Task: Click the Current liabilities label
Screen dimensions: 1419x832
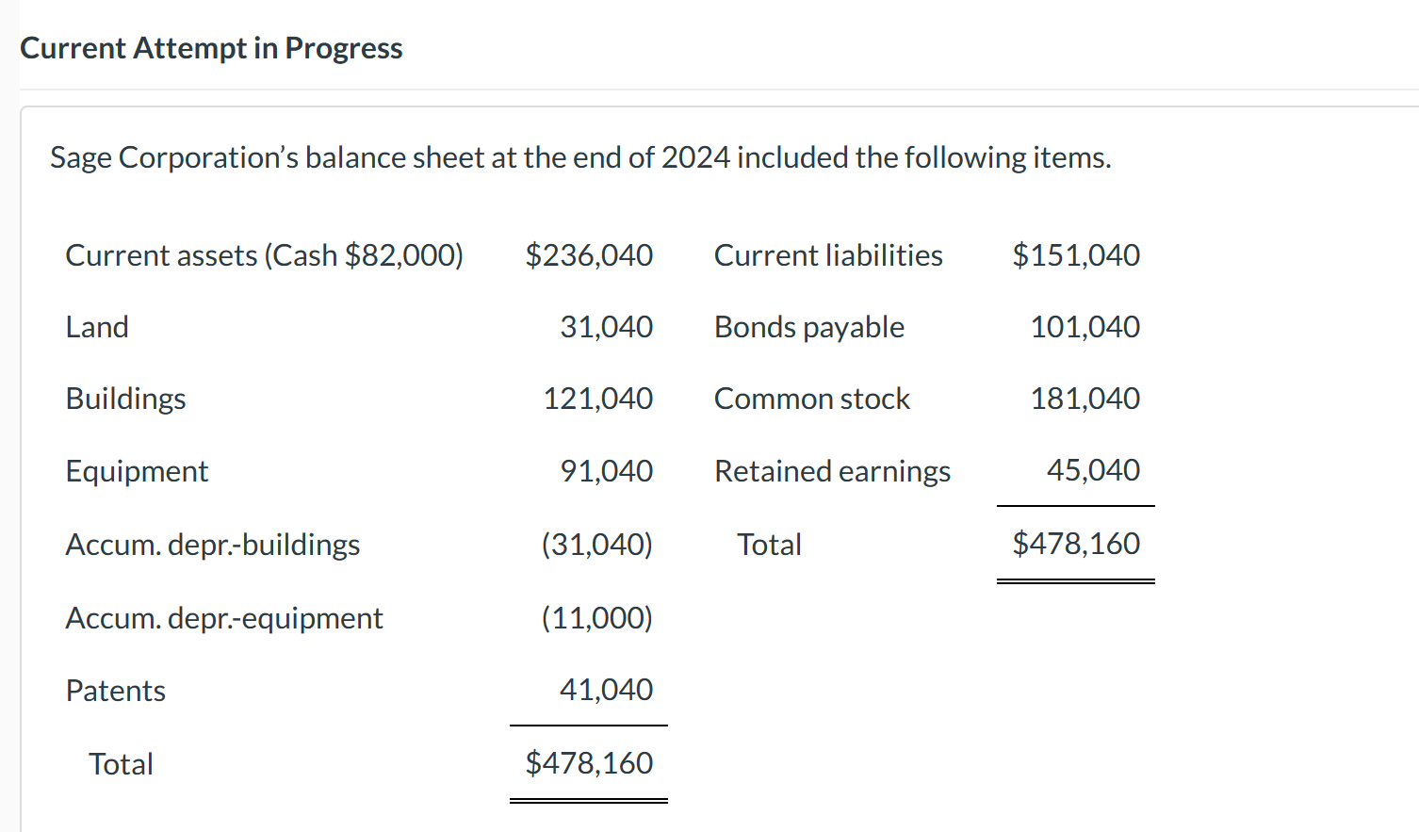Action: point(828,255)
